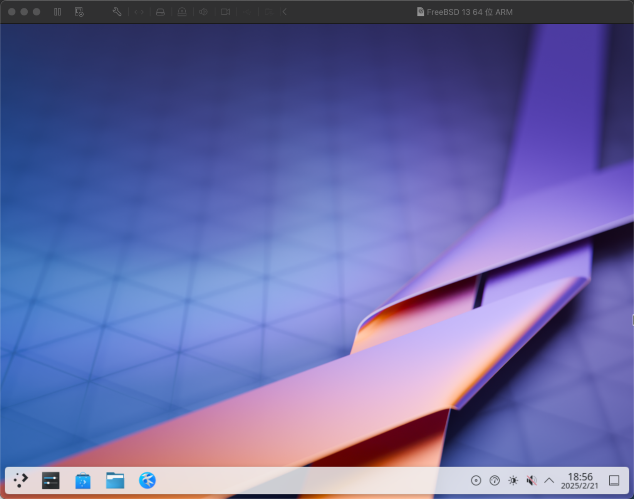This screenshot has width=634, height=499.
Task: Open the disc media tray icon
Action: click(x=476, y=480)
